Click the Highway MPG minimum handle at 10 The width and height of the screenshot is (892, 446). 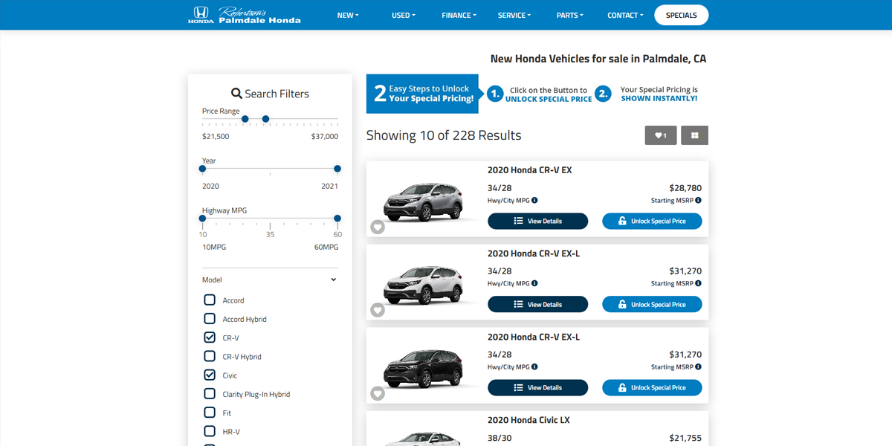point(202,219)
